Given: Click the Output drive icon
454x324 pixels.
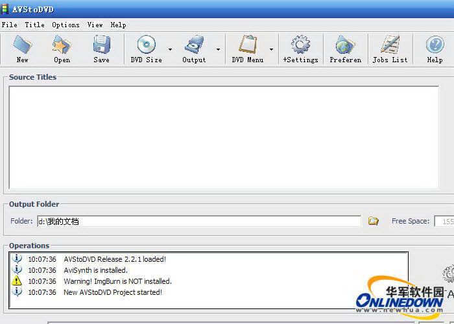Looking at the screenshot, I should click(x=195, y=45).
